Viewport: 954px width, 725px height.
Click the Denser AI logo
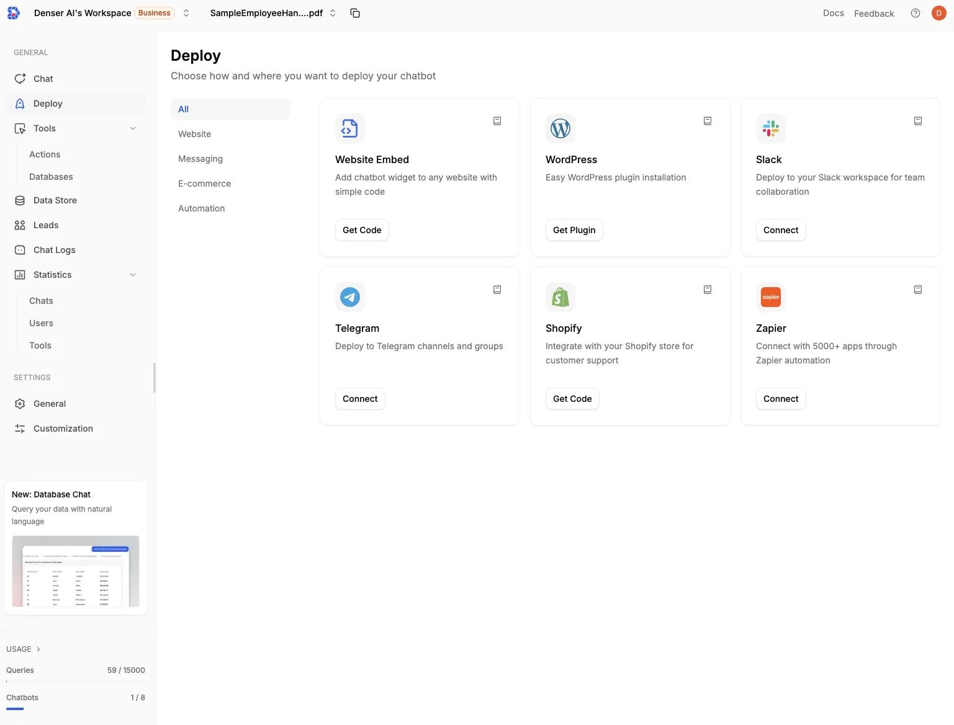13,12
